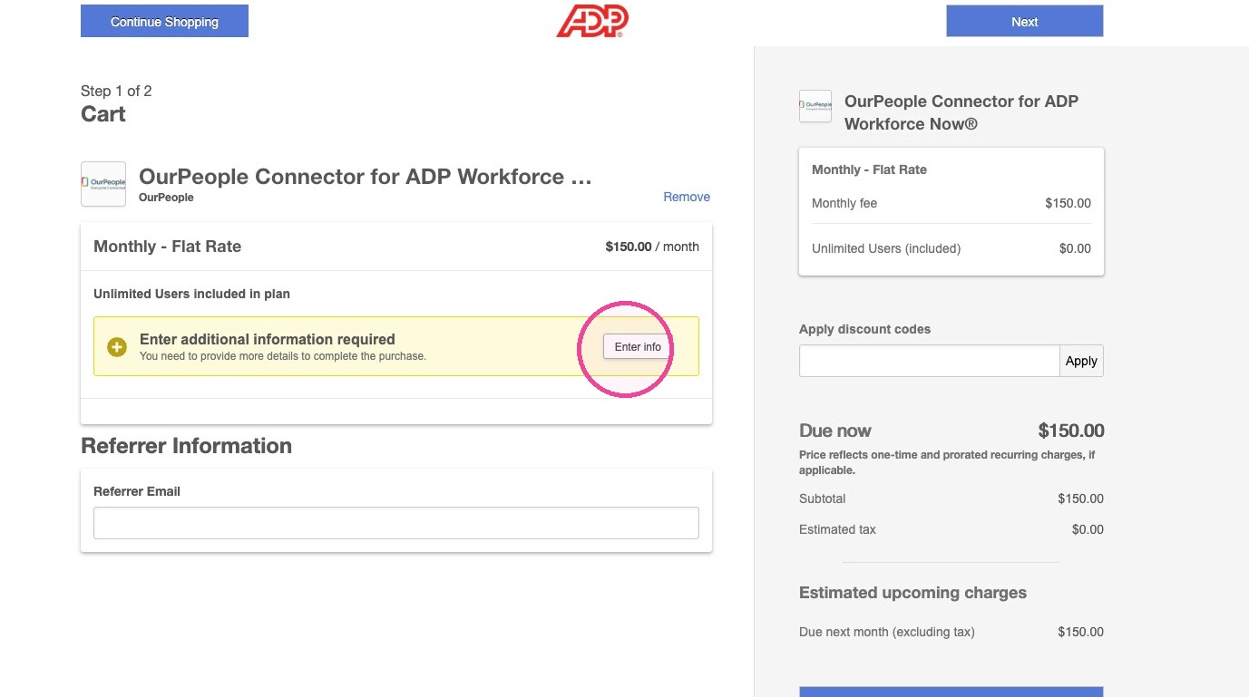Focus the Referrer Email field
Screen dimensions: 1249x697
(396, 523)
